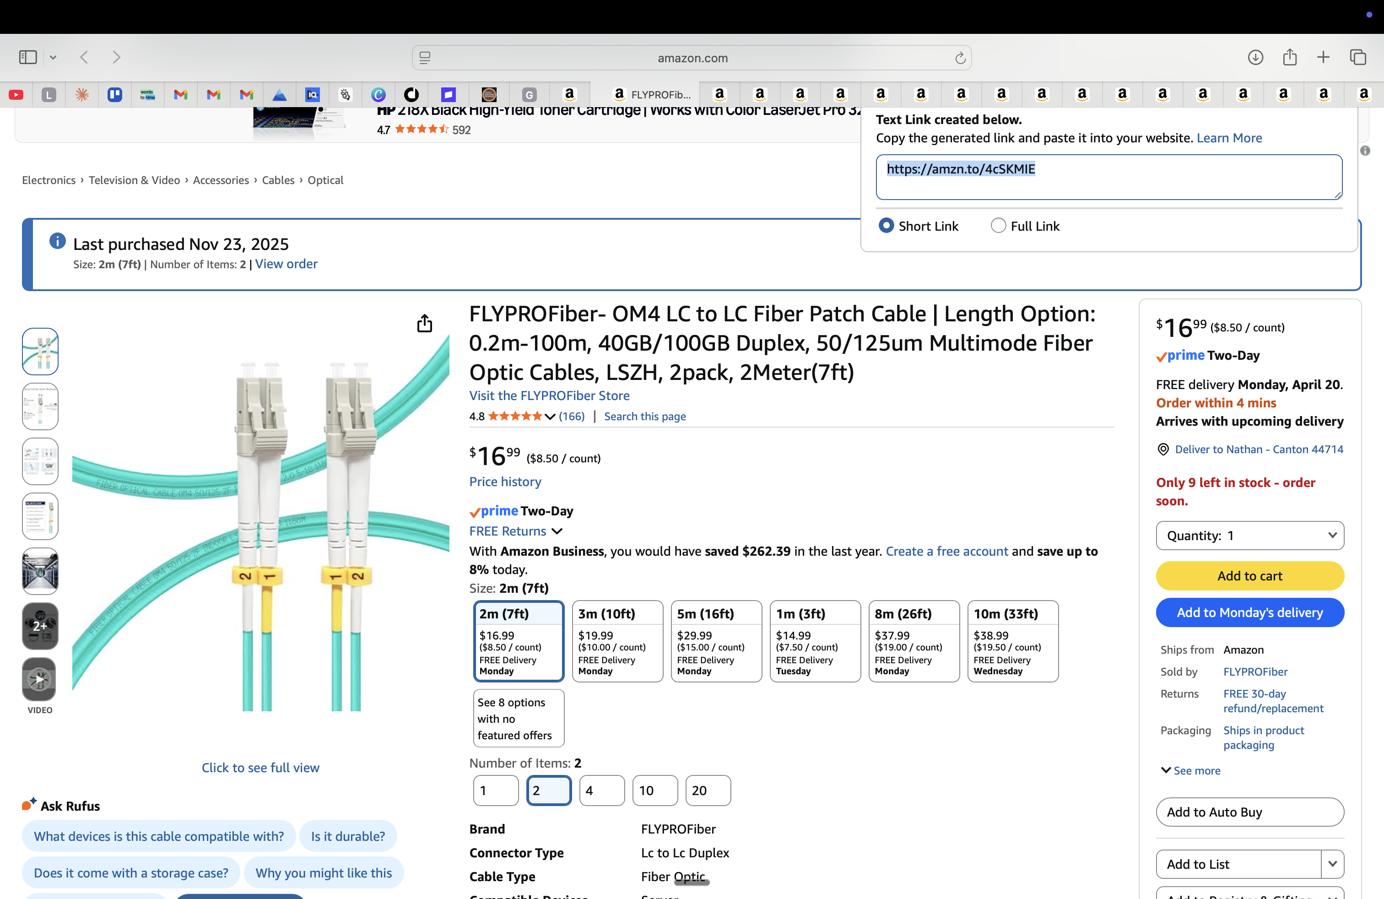Open the black circle pinned tab
Screen dimensions: 1384x899
coord(412,94)
